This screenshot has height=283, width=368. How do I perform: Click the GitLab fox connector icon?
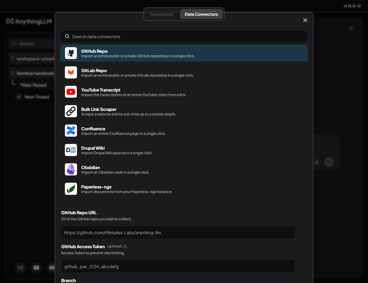coord(71,72)
